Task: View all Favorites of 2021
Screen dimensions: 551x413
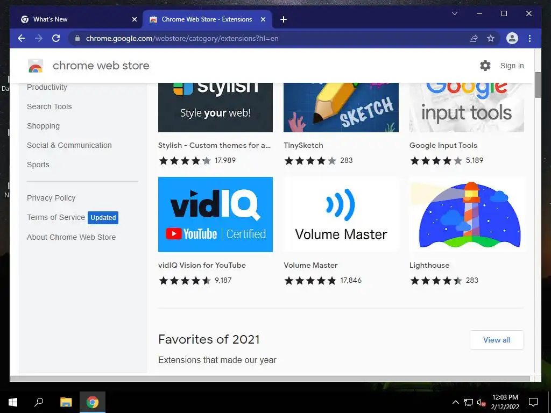Action: click(497, 340)
